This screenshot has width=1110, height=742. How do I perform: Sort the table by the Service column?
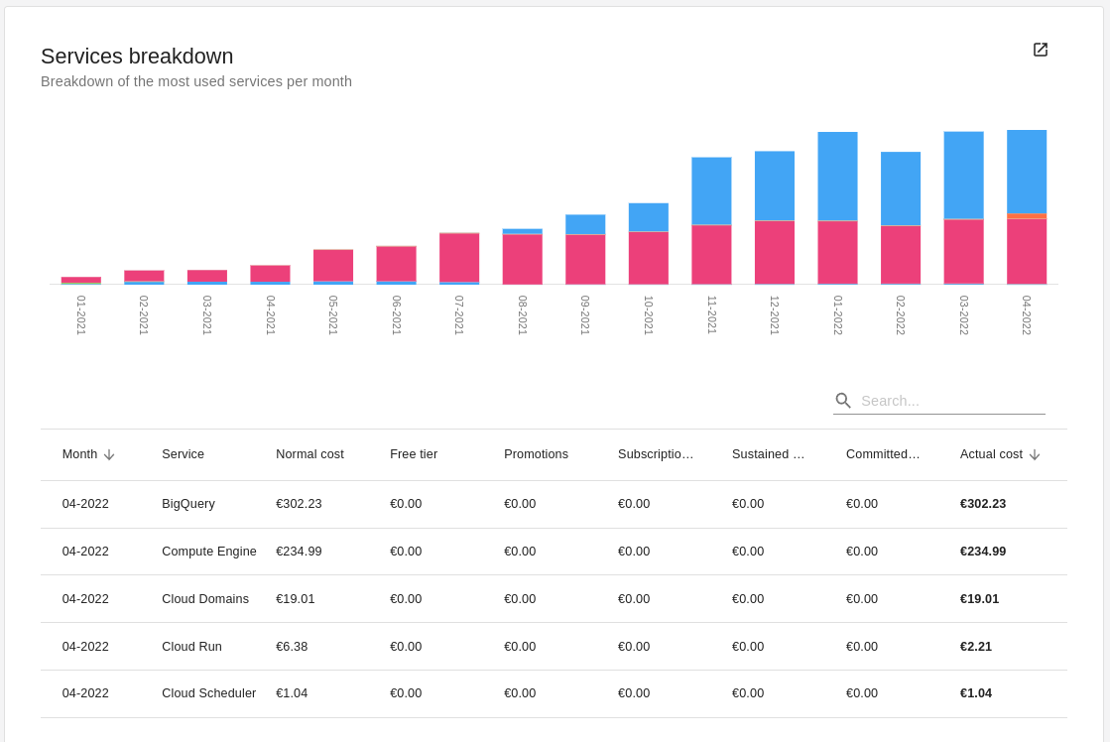183,454
